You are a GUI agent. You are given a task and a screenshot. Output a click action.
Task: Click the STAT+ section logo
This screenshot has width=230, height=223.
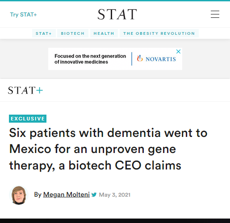pyautogui.click(x=25, y=90)
